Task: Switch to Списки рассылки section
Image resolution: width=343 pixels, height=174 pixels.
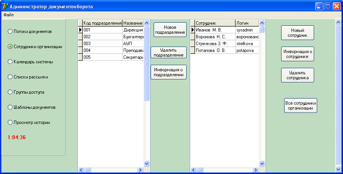Action: [28, 77]
